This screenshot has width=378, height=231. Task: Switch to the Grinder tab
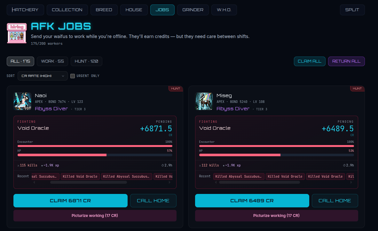pyautogui.click(x=193, y=10)
